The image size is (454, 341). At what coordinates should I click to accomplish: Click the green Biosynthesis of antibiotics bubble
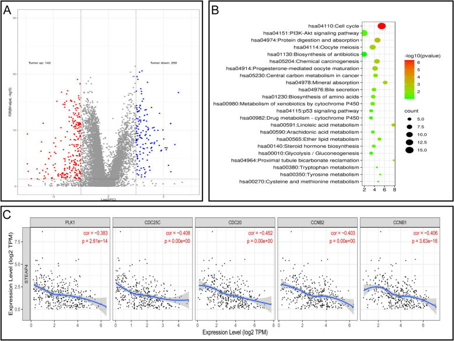[x=364, y=54]
